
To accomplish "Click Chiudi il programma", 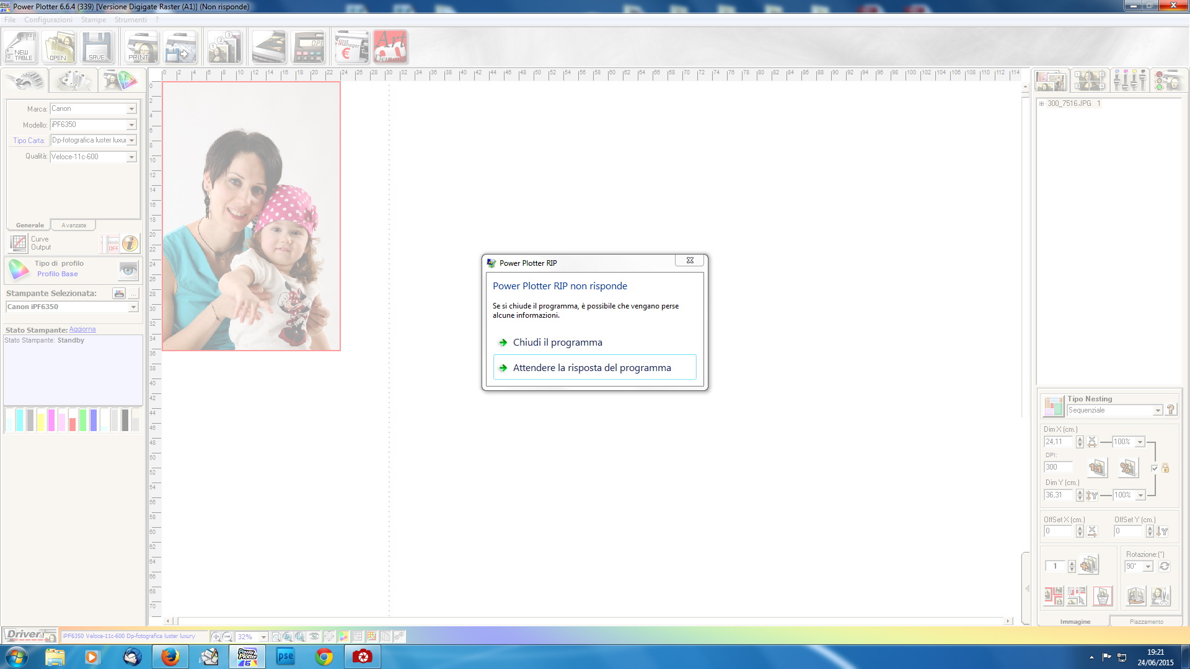I will coord(594,343).
